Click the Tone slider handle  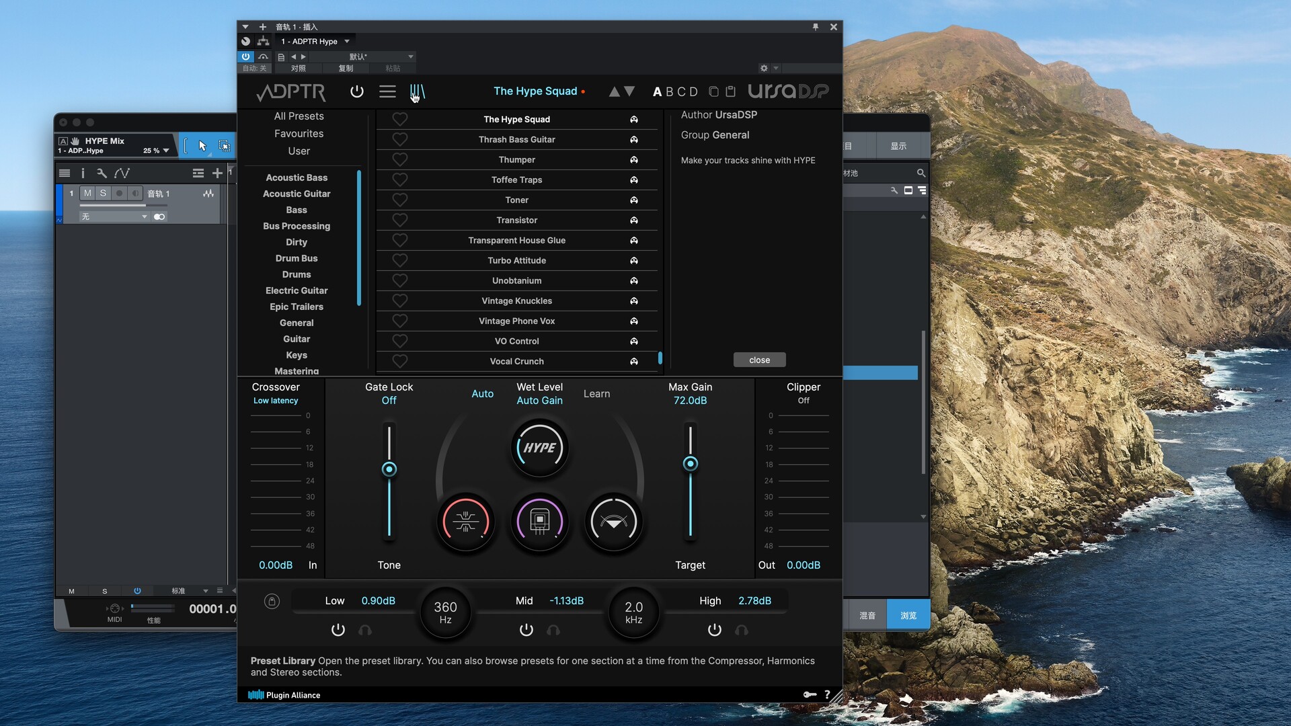pos(389,469)
